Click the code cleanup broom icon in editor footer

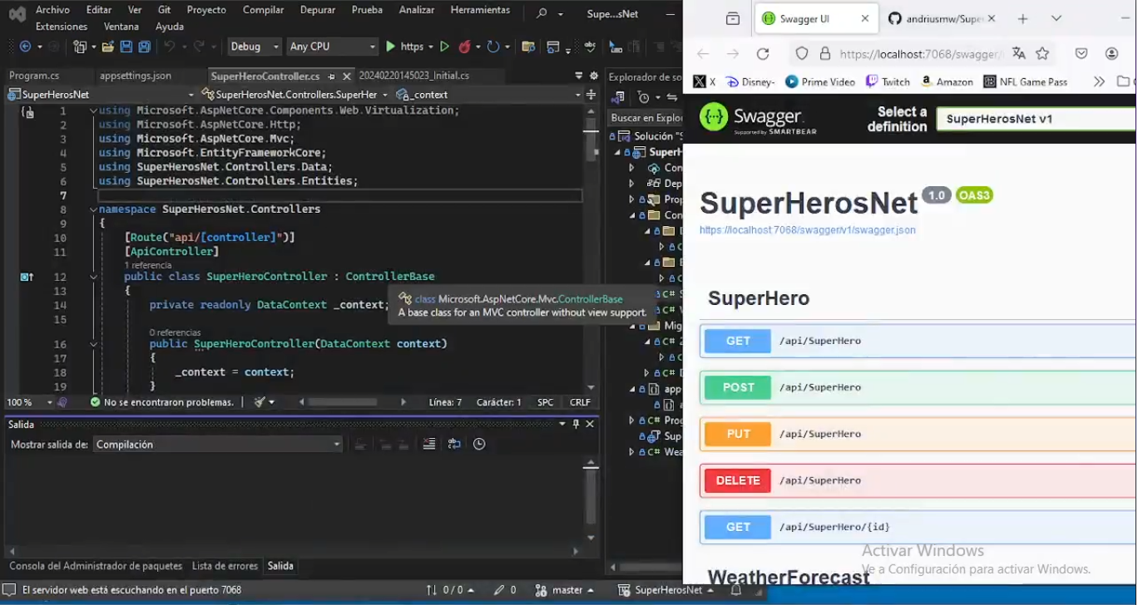click(260, 402)
